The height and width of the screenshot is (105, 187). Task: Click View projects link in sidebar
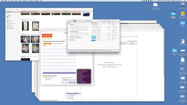(x=71, y=98)
